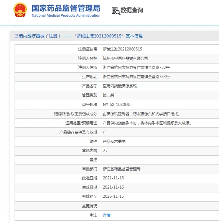219x223 pixels.
Task: Click the document icon beside 境内医疗器械
Action: tap(16, 36)
